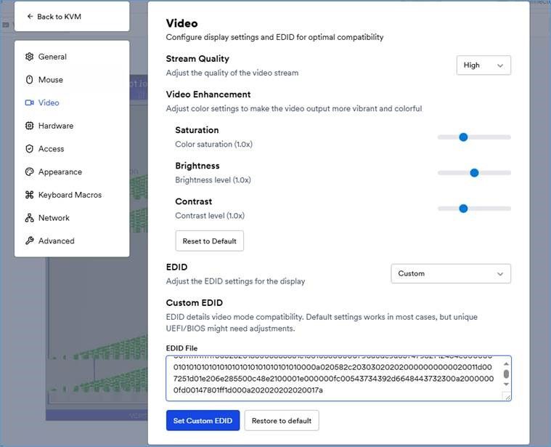Select the Video settings label
Viewport: 551px width, 447px height.
[49, 102]
